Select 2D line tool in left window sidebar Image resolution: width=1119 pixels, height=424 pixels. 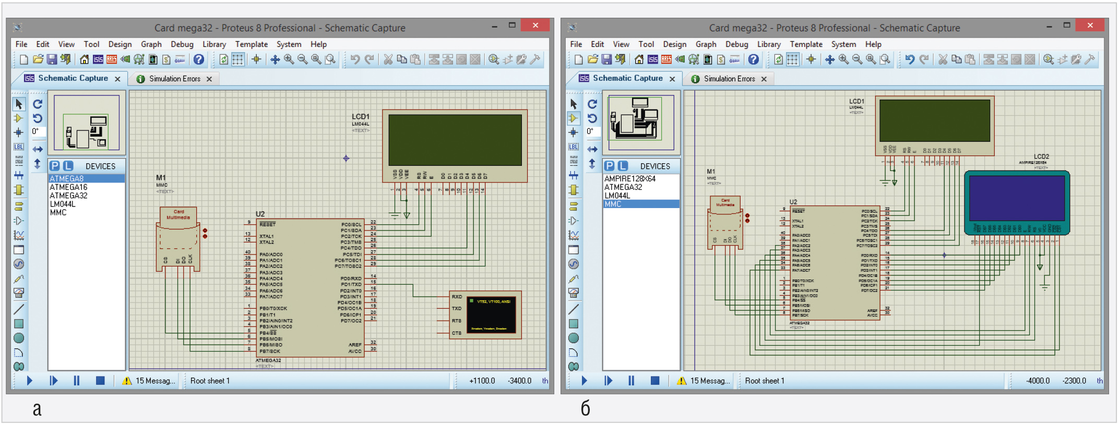click(x=19, y=309)
